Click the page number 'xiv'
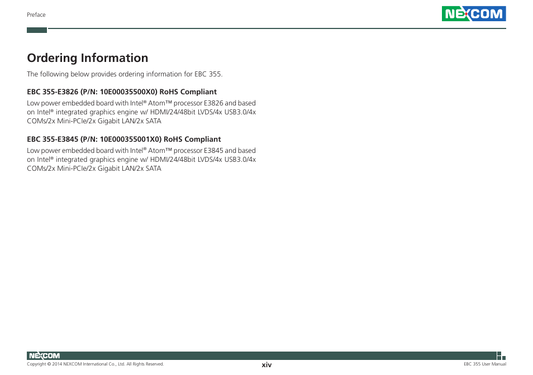Image resolution: width=533 pixels, height=375 pixels. pyautogui.click(x=266, y=365)
